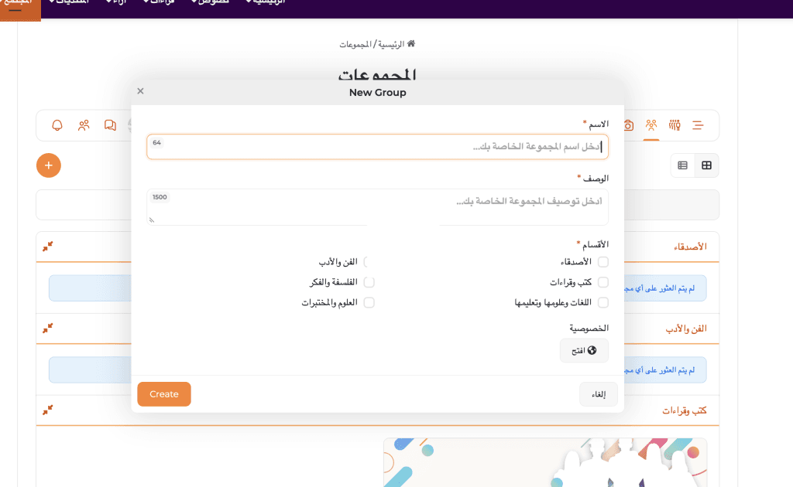Click the three-lines activity feed icon
This screenshot has height=487, width=793.
click(698, 125)
